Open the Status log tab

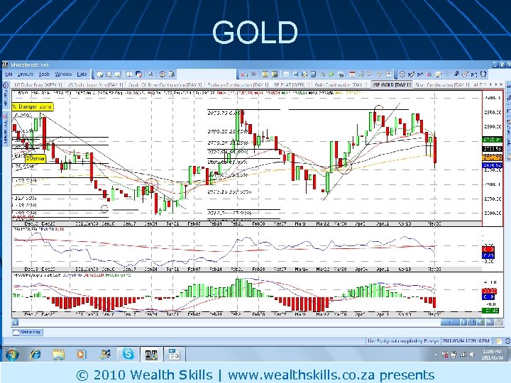pos(28,332)
